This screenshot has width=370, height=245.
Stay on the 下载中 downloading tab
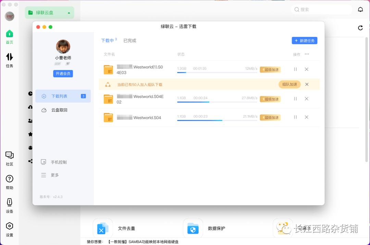(107, 40)
